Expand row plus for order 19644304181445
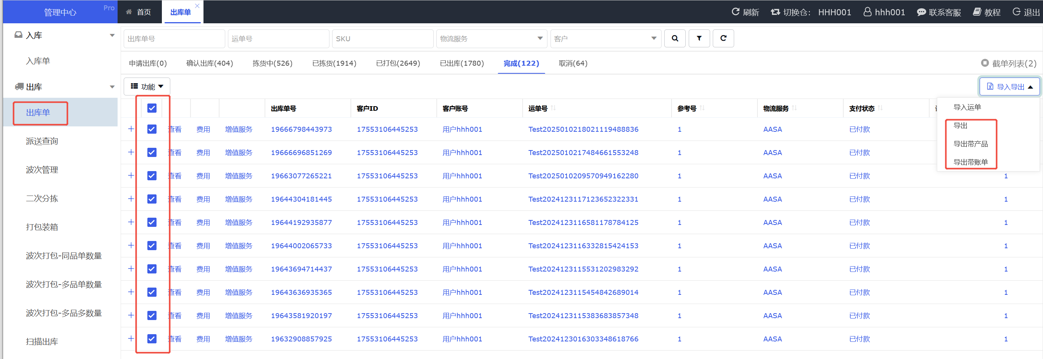Viewport: 1043px width, 359px height. coord(131,199)
